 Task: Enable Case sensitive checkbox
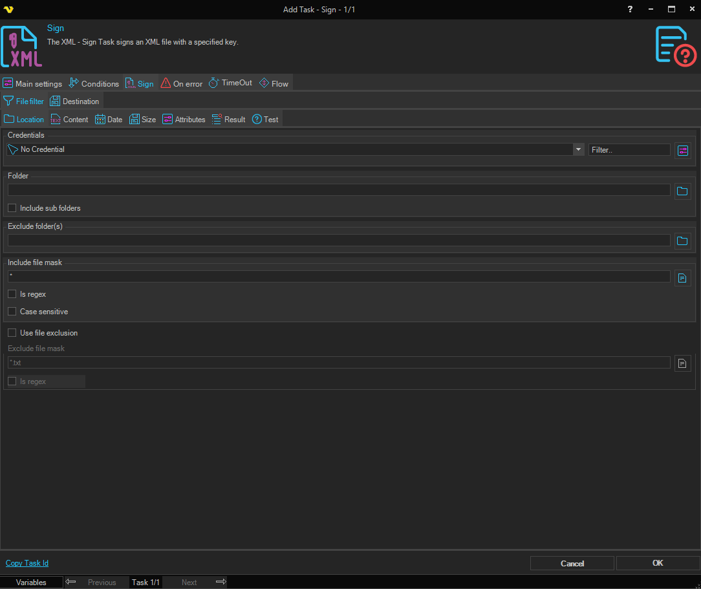[12, 312]
